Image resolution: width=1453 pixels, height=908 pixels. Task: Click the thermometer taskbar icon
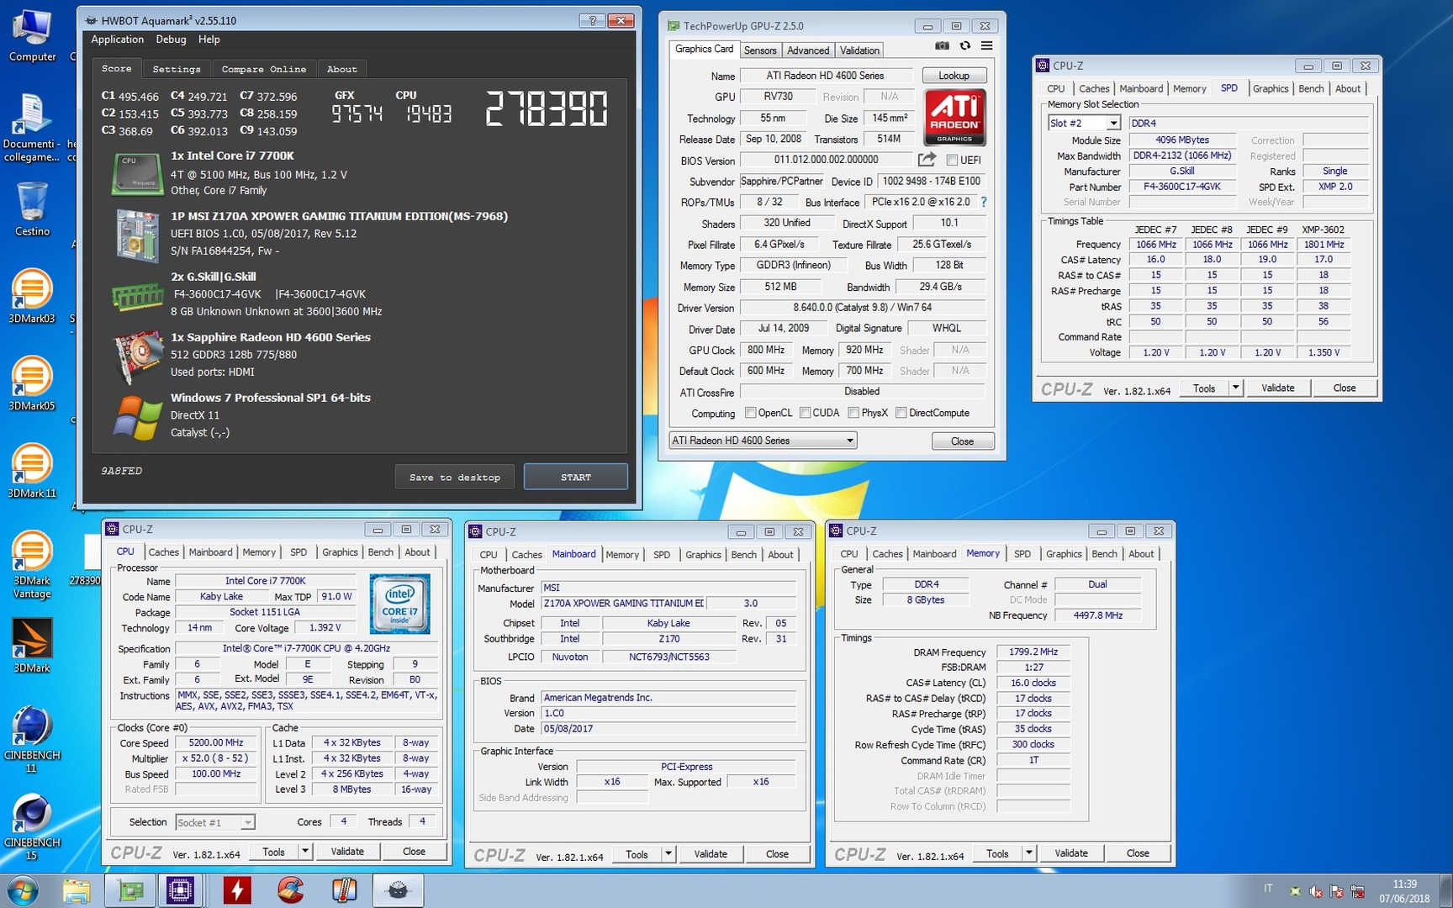(x=345, y=890)
